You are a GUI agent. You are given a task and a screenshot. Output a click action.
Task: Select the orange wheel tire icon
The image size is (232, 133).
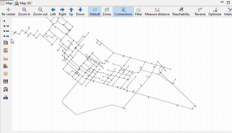[6, 74]
